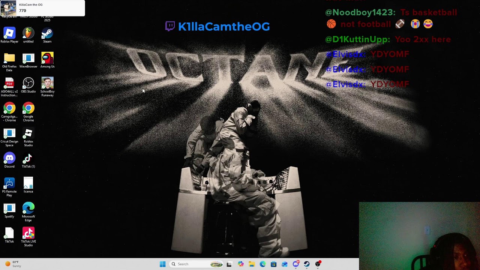The image size is (480, 270).
Task: Open the Spotify desktop icon
Action: (x=9, y=210)
